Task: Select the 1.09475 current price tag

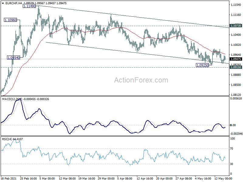Action: [236, 59]
